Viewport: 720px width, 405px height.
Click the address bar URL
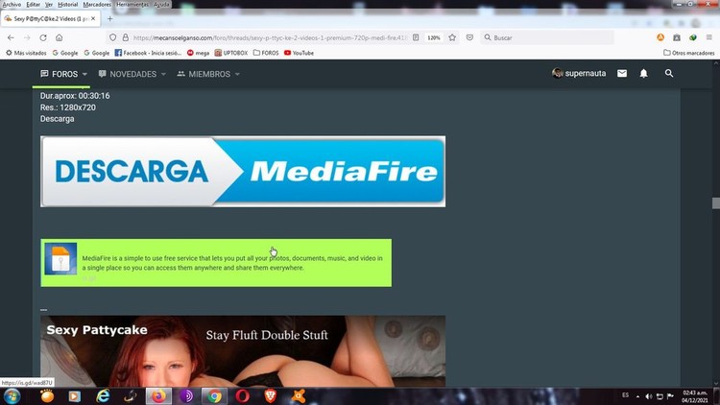(270, 37)
